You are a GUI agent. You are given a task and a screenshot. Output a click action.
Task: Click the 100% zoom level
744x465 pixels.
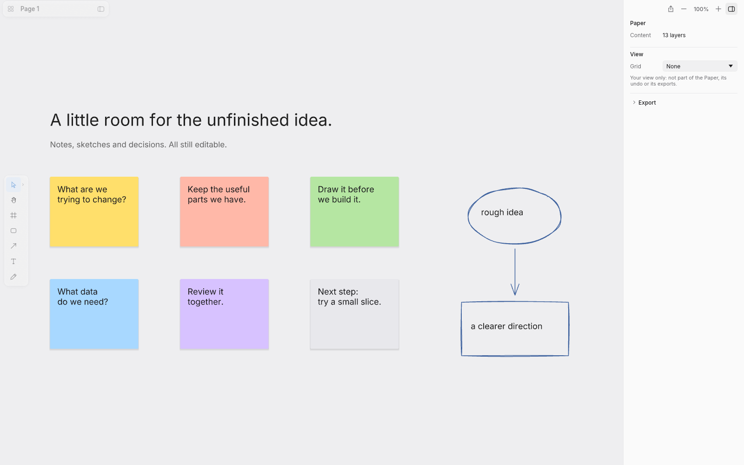[701, 9]
